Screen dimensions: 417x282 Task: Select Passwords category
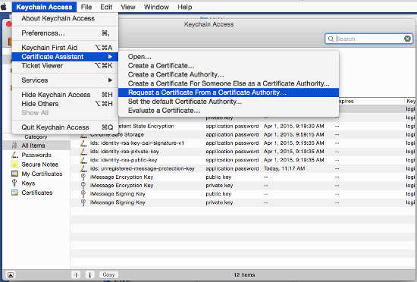36,155
